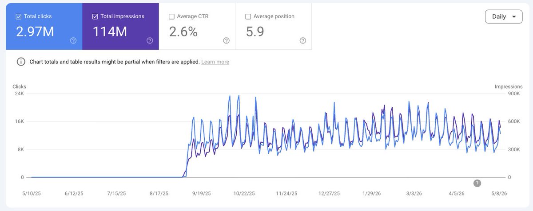Screen dimensions: 533x211
Task: Open help icon on Total impressions card
Action: (150, 40)
